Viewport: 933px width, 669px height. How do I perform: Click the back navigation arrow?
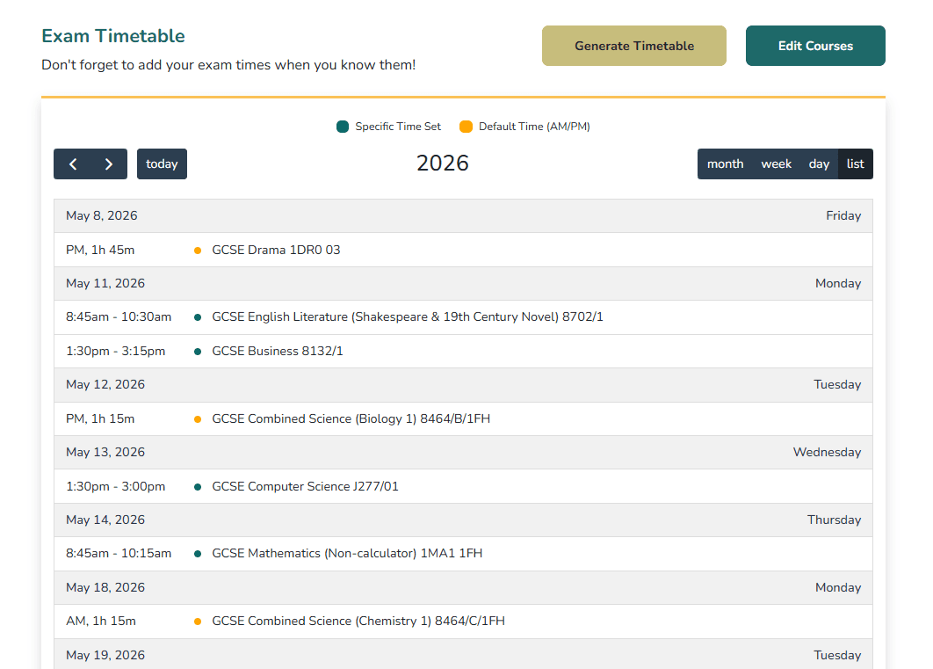click(x=73, y=164)
